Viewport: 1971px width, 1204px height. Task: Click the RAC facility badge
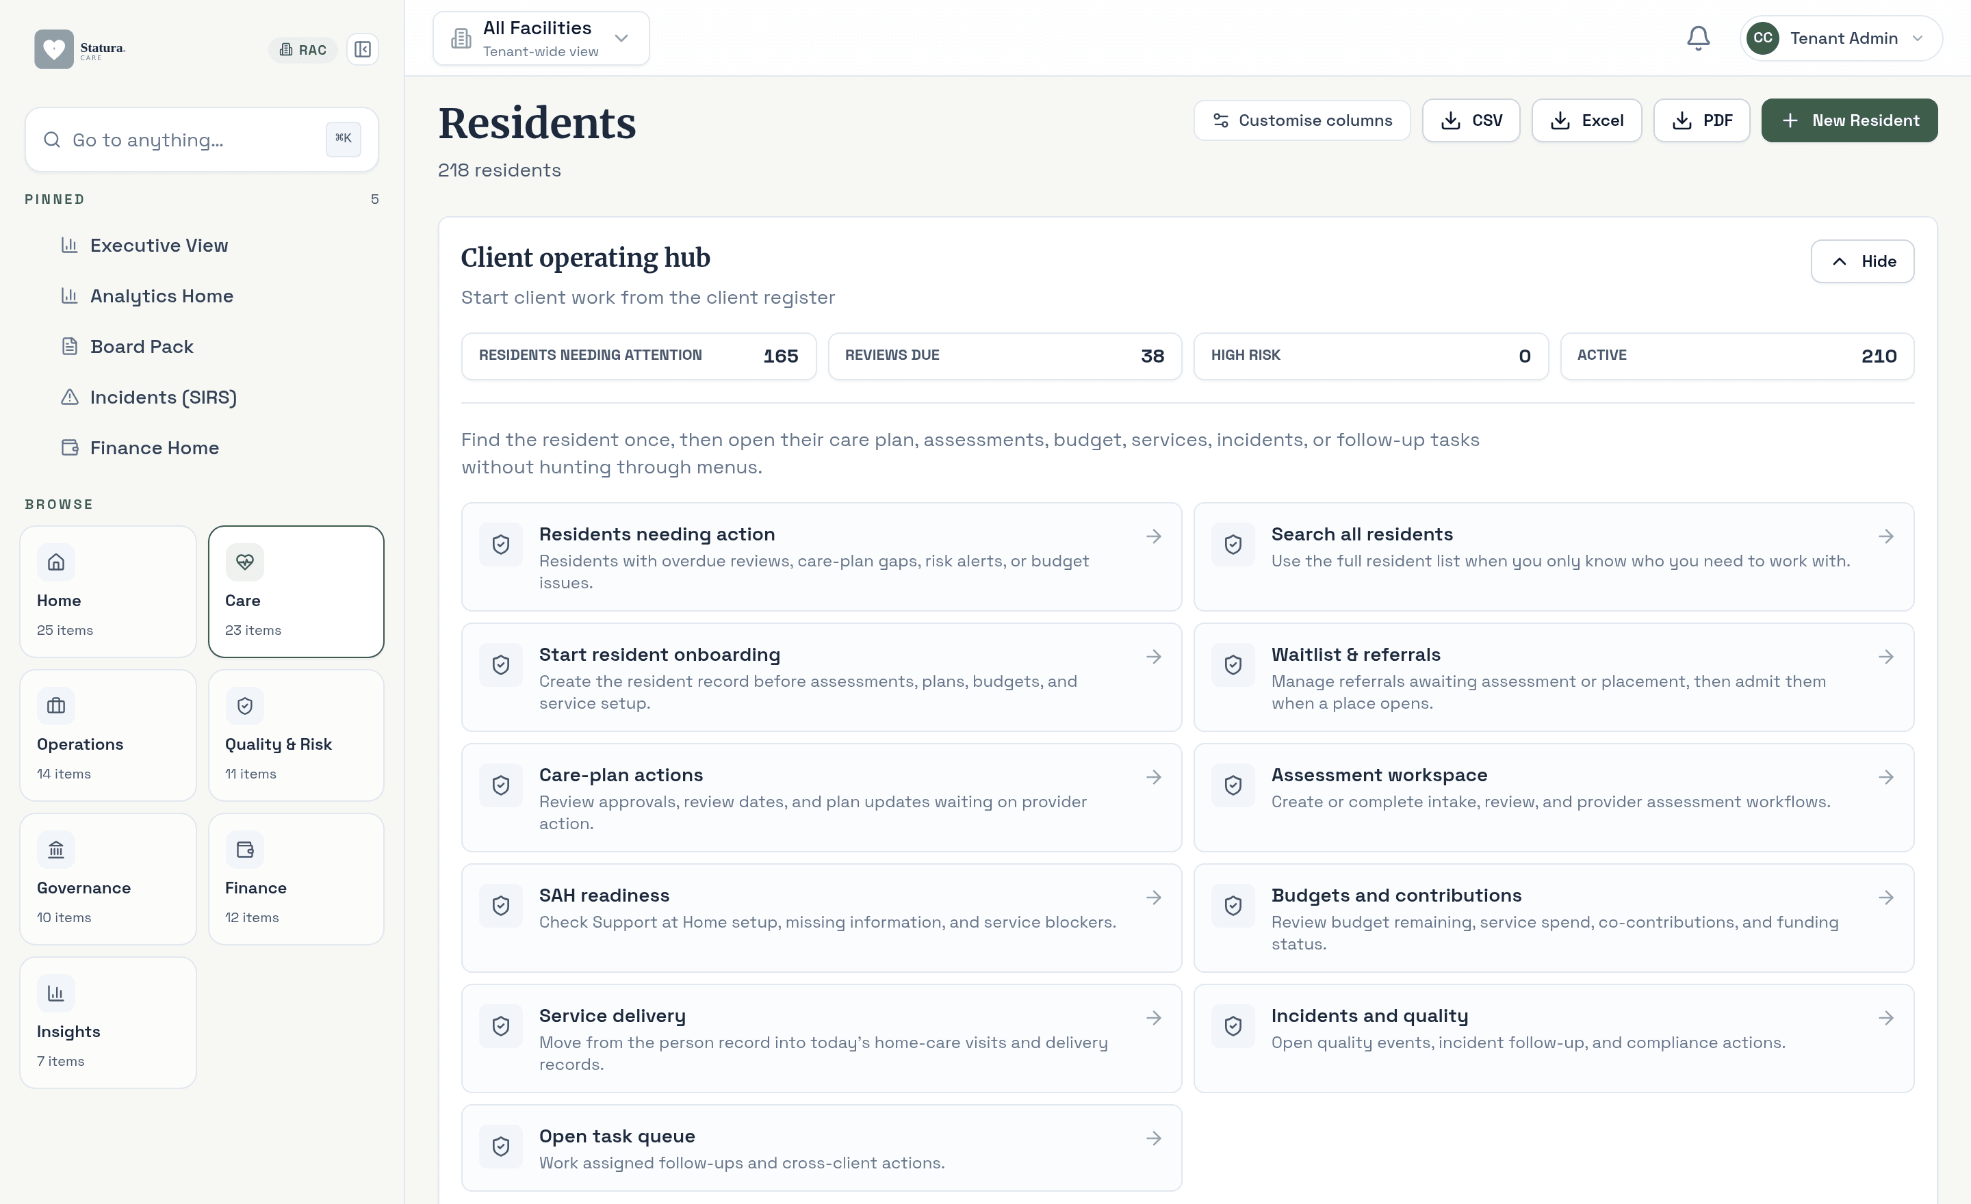point(303,49)
